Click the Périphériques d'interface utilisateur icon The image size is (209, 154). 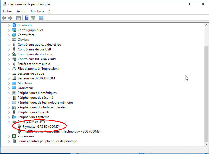14,107
